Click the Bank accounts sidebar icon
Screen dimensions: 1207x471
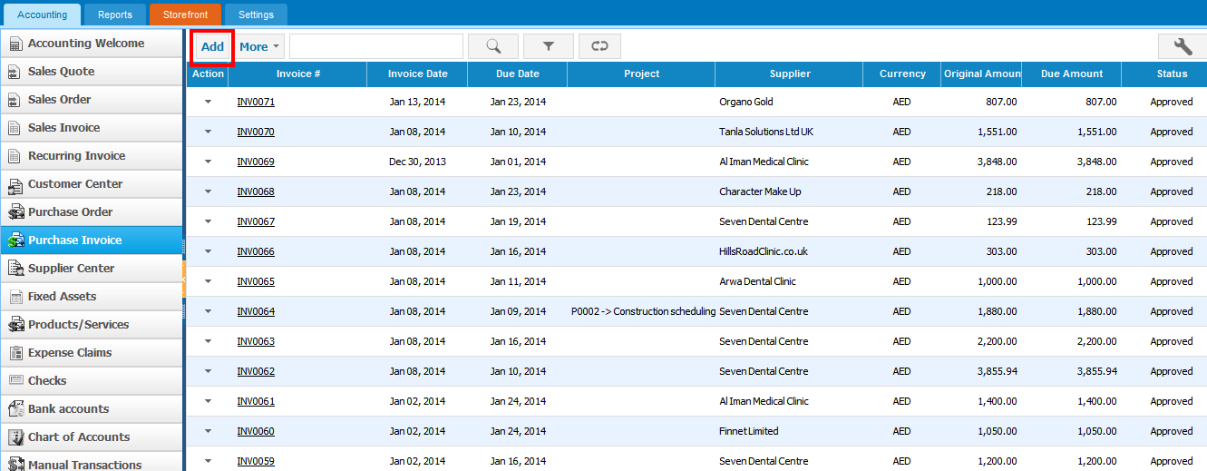[x=15, y=409]
